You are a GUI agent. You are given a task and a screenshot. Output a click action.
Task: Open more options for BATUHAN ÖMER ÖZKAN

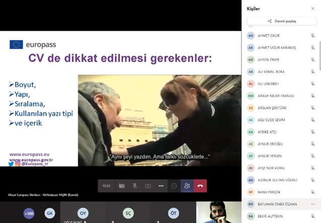tap(313, 204)
